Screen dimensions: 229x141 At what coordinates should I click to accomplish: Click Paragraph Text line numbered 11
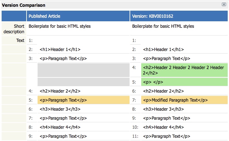click(167, 136)
